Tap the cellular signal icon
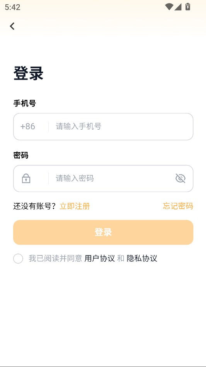The height and width of the screenshot is (367, 206). click(x=178, y=7)
